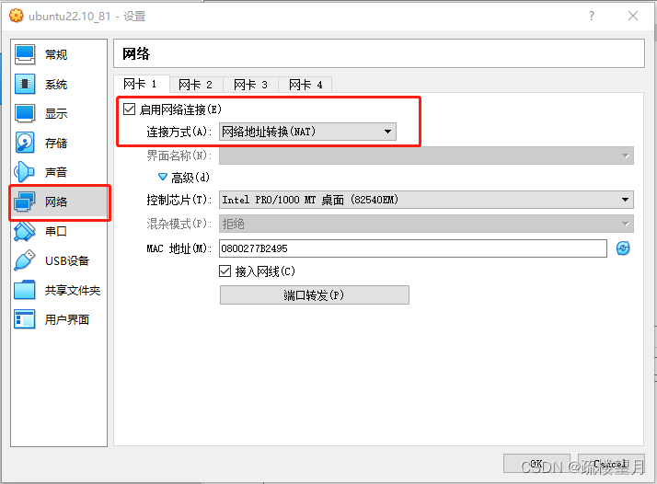Open the 共享文件夹 folder icon
This screenshot has width=657, height=484.
click(24, 290)
